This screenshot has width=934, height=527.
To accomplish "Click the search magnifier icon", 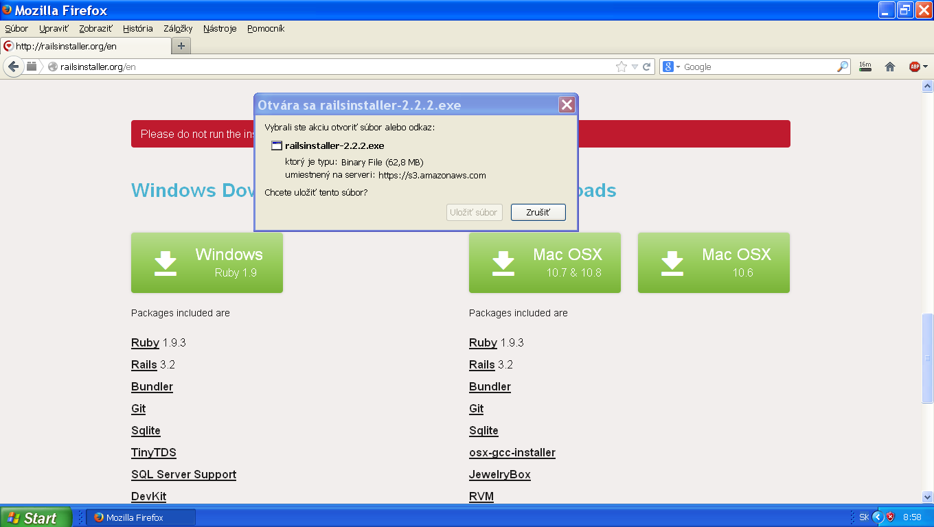I will tap(843, 67).
